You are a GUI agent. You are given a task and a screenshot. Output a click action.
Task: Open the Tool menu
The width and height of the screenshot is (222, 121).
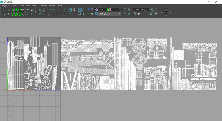point(28,6)
